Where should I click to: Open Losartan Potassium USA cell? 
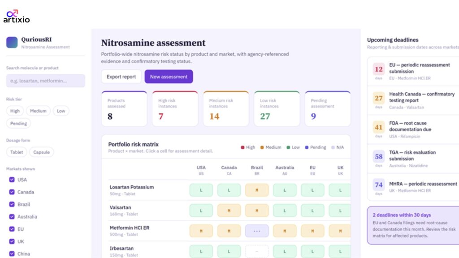click(201, 190)
